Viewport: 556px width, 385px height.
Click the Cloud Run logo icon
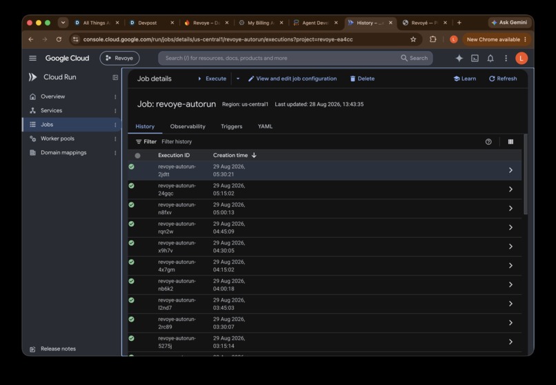tap(32, 77)
